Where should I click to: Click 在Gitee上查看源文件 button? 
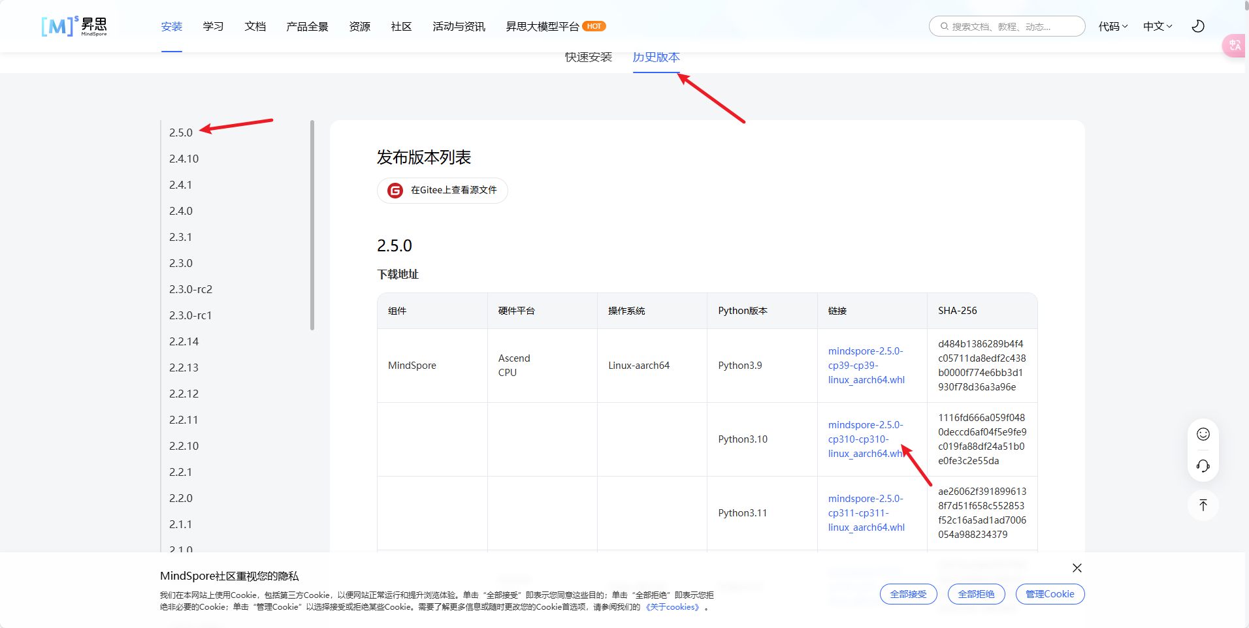442,191
